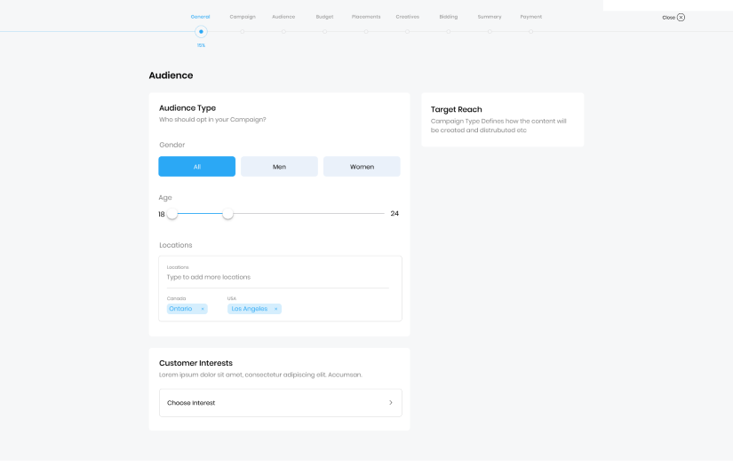Click the active General progress dot
The height and width of the screenshot is (466, 733).
point(201,32)
